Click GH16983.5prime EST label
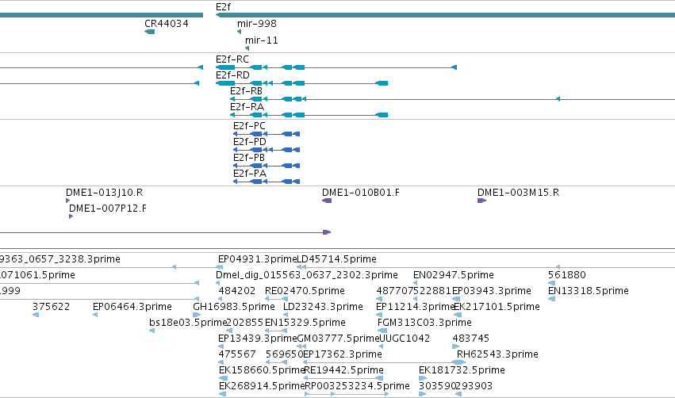Screen dimensions: 675x398 234,307
